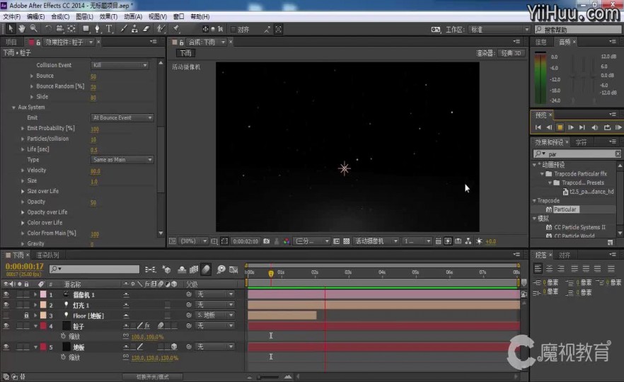Toggle transparency grid in viewer
624x382 pixels.
pyautogui.click(x=347, y=241)
